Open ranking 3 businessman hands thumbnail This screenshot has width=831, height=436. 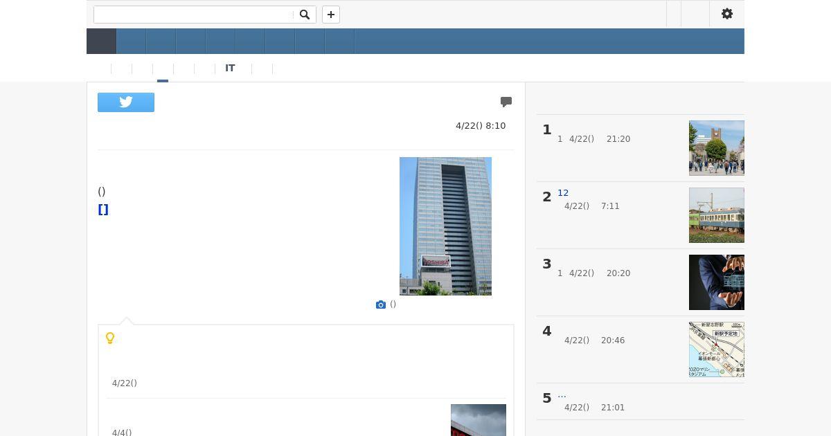click(x=717, y=282)
